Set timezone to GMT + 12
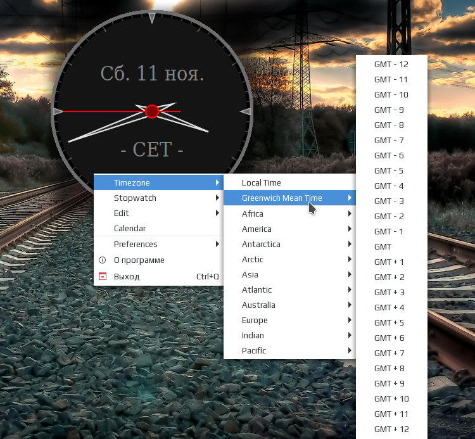 click(391, 429)
